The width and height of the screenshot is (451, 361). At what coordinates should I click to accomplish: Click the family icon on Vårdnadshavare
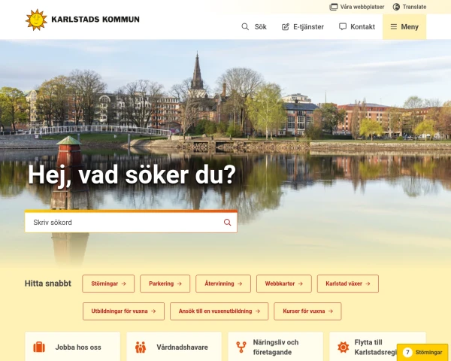[141, 347]
